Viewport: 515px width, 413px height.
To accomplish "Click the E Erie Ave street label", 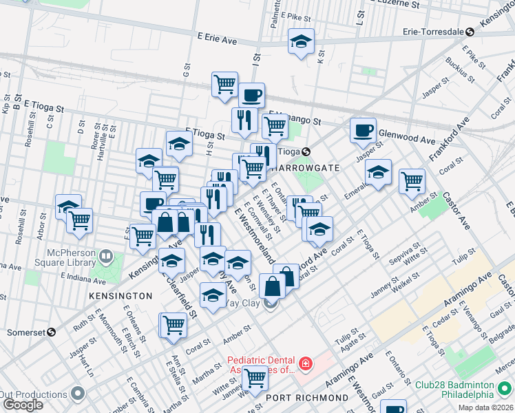I will (x=217, y=39).
